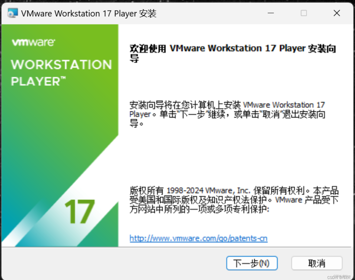Maximize the installer window
355x280 pixels.
tap(304, 13)
